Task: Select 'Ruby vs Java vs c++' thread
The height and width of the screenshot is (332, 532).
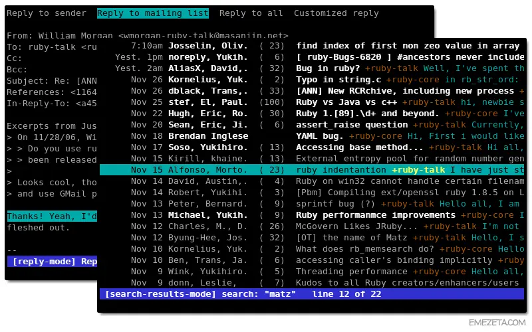Action: pos(312,102)
